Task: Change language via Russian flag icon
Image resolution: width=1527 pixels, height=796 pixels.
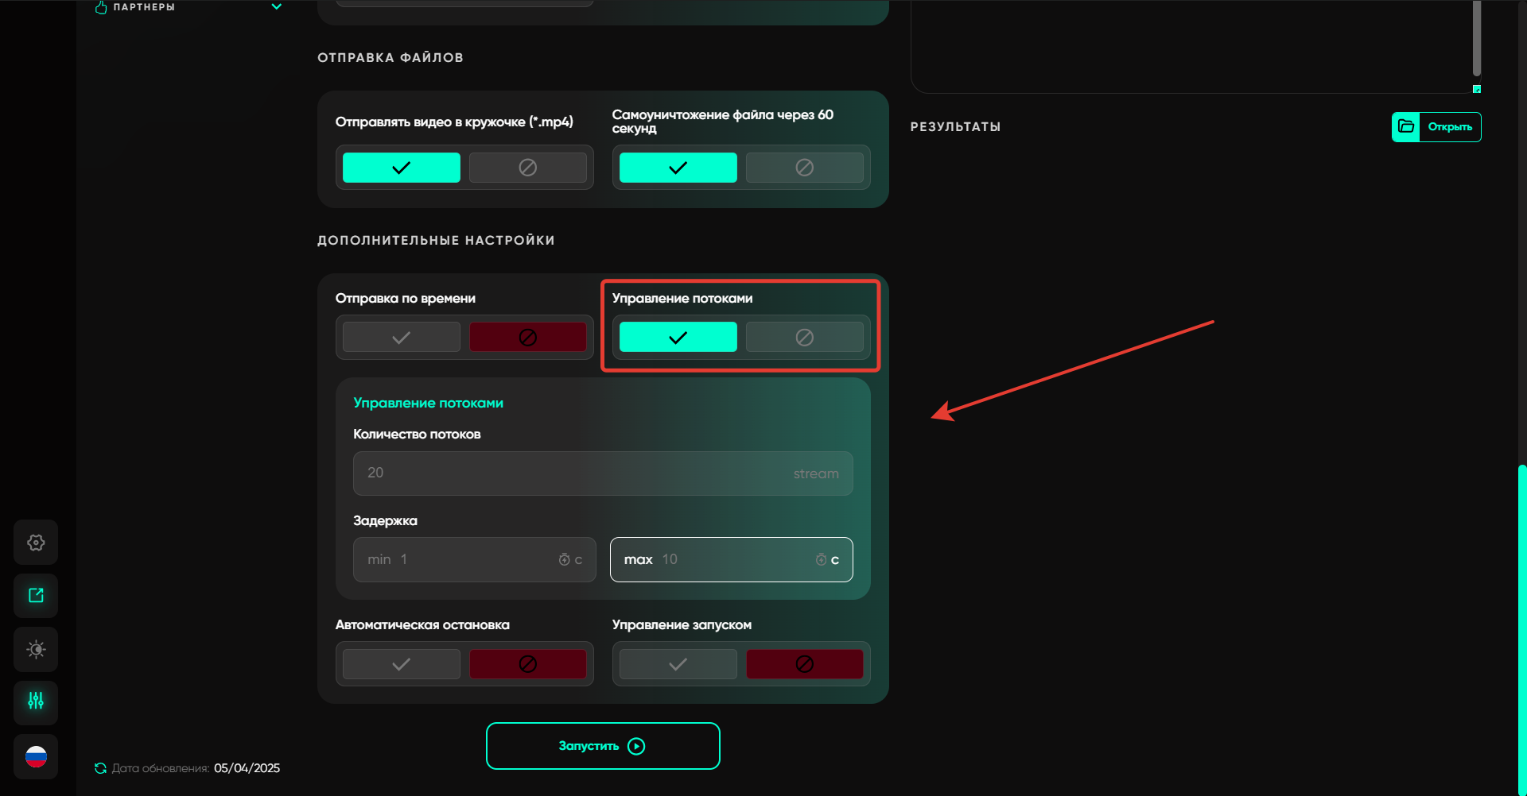Action: (36, 756)
